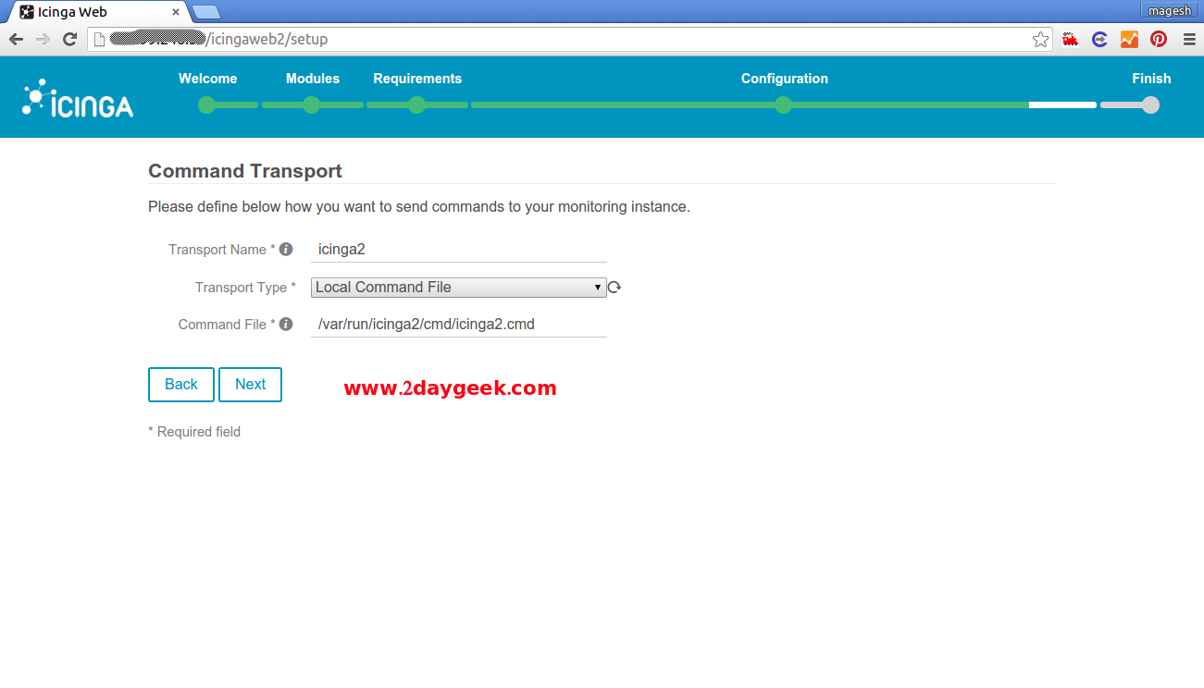Open a new browser tab

click(x=205, y=12)
